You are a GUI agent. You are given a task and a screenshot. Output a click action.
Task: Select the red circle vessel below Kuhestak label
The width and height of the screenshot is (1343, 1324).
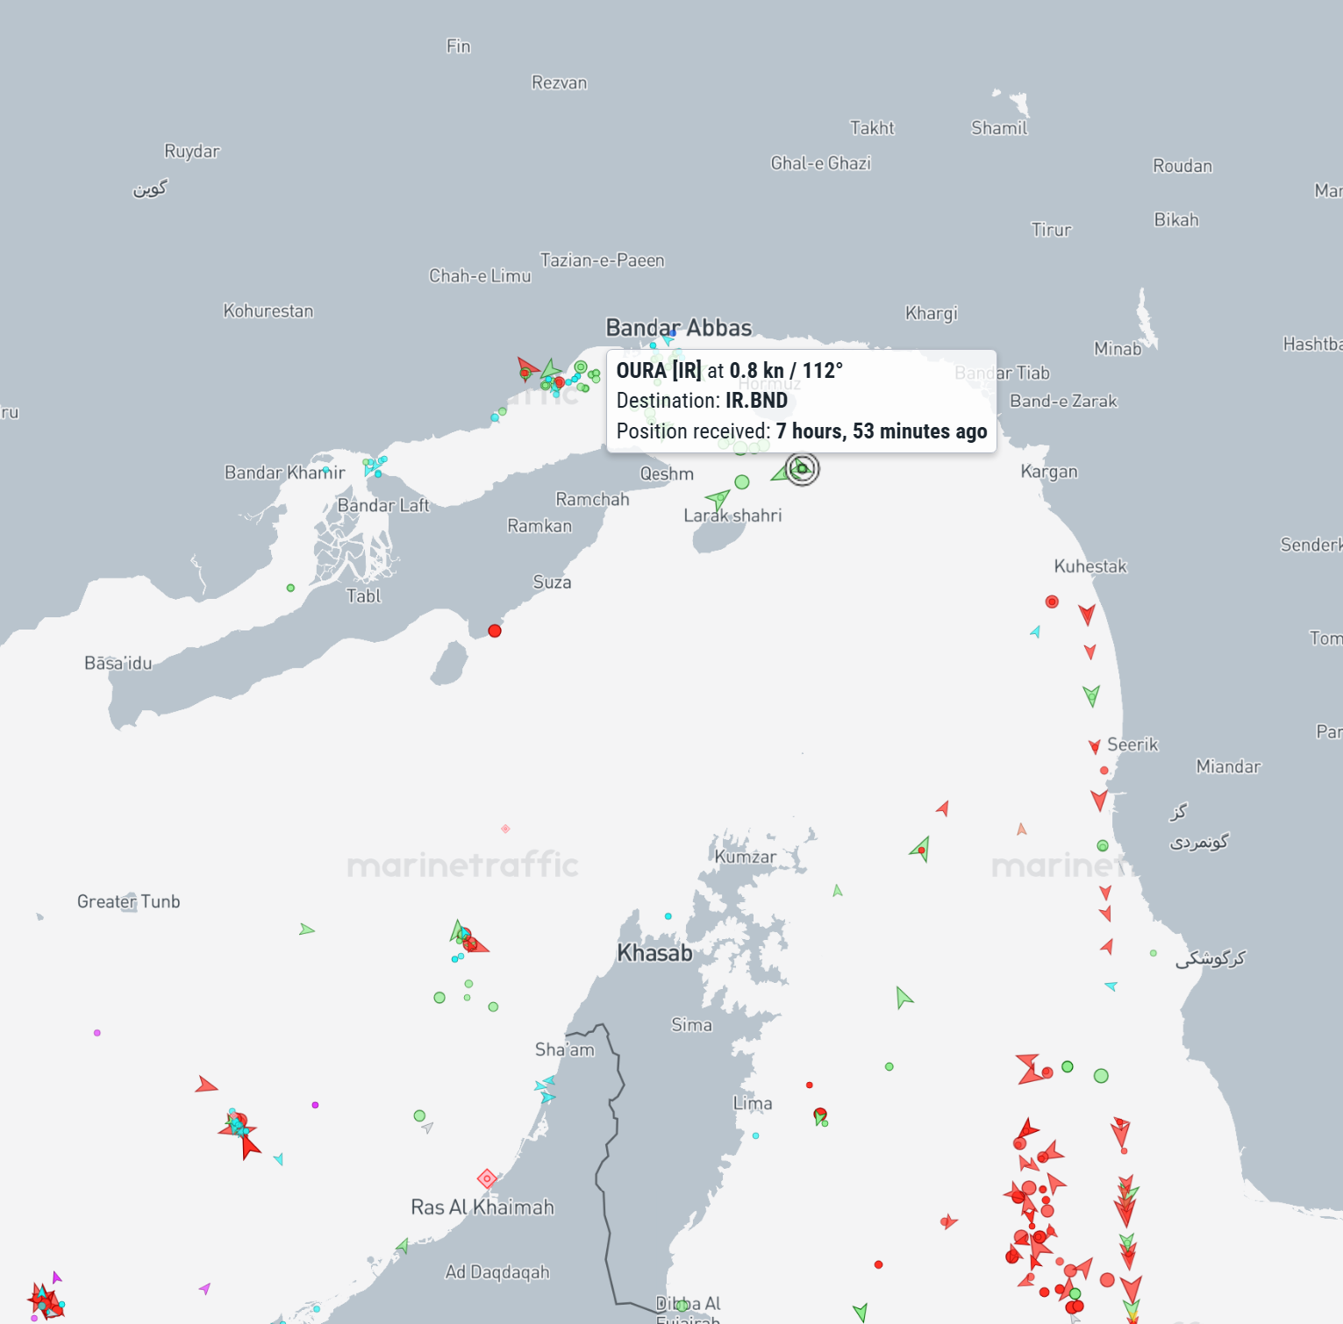pyautogui.click(x=1052, y=601)
